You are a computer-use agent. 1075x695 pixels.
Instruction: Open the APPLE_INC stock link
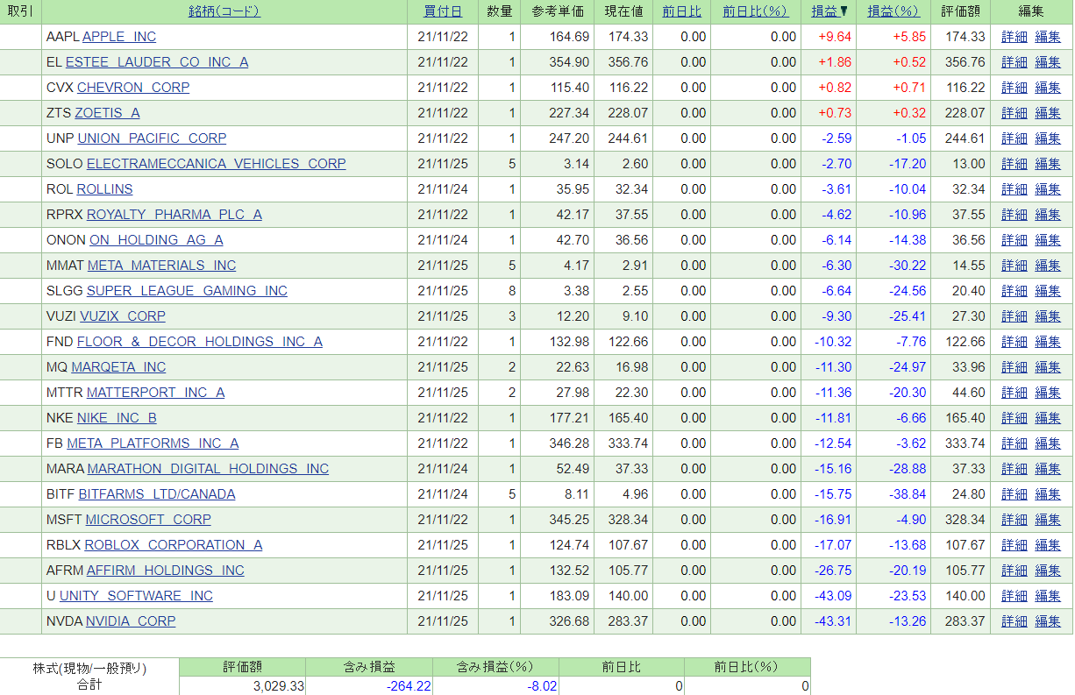click(x=119, y=37)
